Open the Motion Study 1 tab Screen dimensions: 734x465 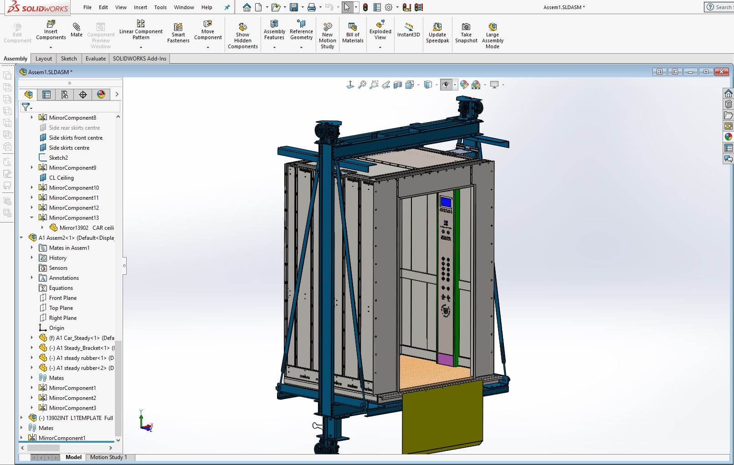pos(108,457)
